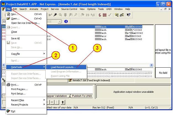Select the Pair record row

click(x=95, y=36)
